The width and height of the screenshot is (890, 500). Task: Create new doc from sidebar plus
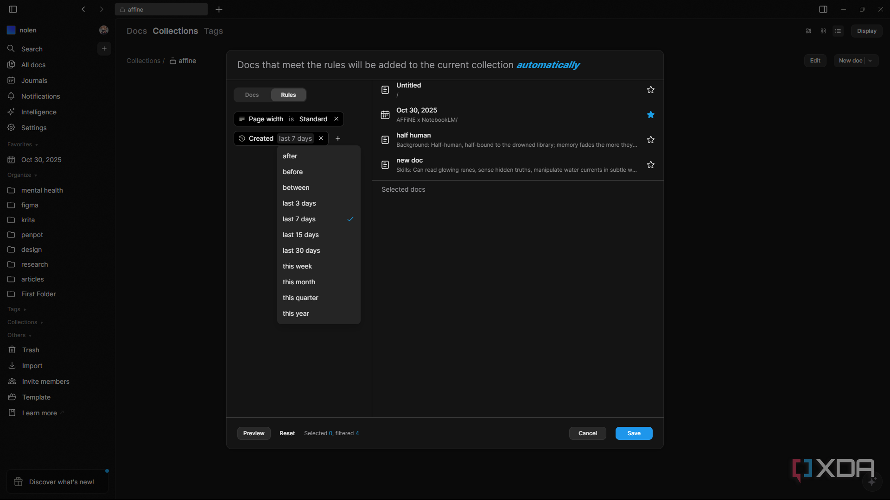(104, 49)
